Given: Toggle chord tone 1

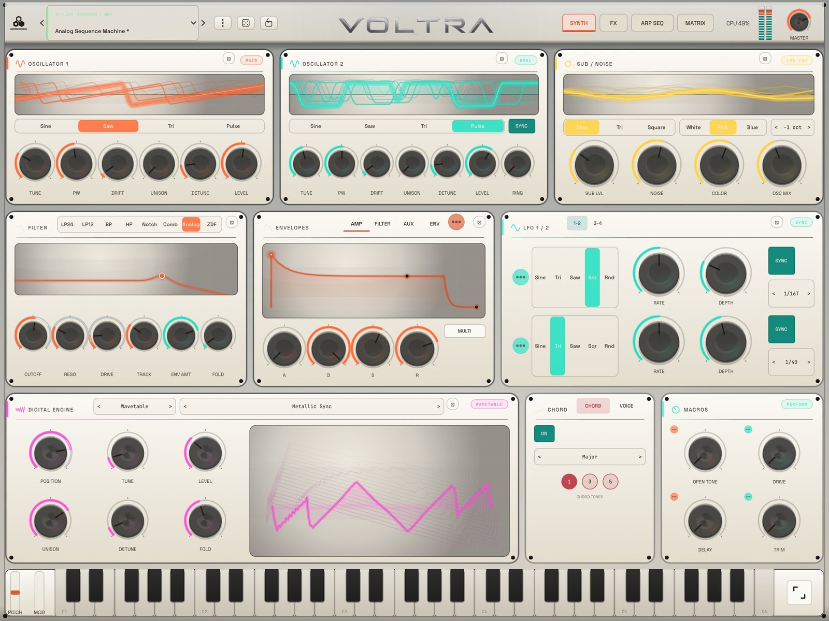Looking at the screenshot, I should point(569,482).
